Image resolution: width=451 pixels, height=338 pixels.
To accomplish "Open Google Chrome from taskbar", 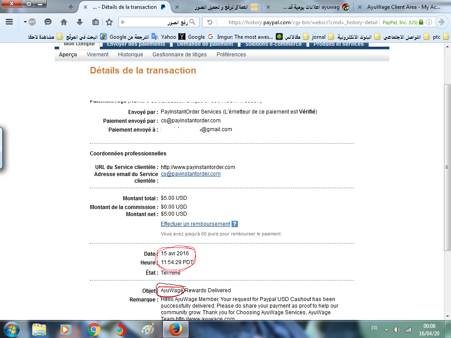I will point(94,329).
